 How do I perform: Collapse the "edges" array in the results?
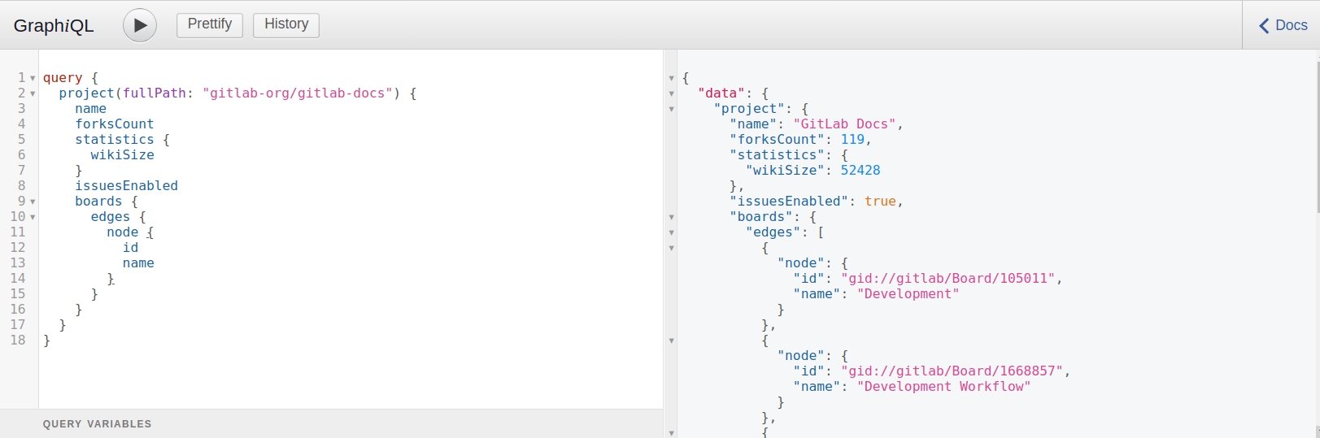point(672,232)
